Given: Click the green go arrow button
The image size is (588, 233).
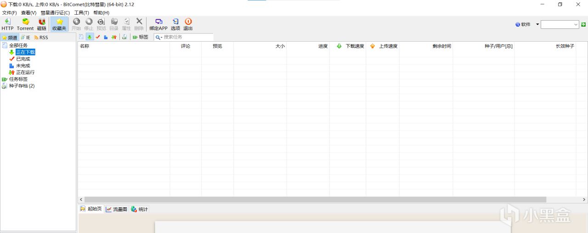Looking at the screenshot, I should (583, 24).
